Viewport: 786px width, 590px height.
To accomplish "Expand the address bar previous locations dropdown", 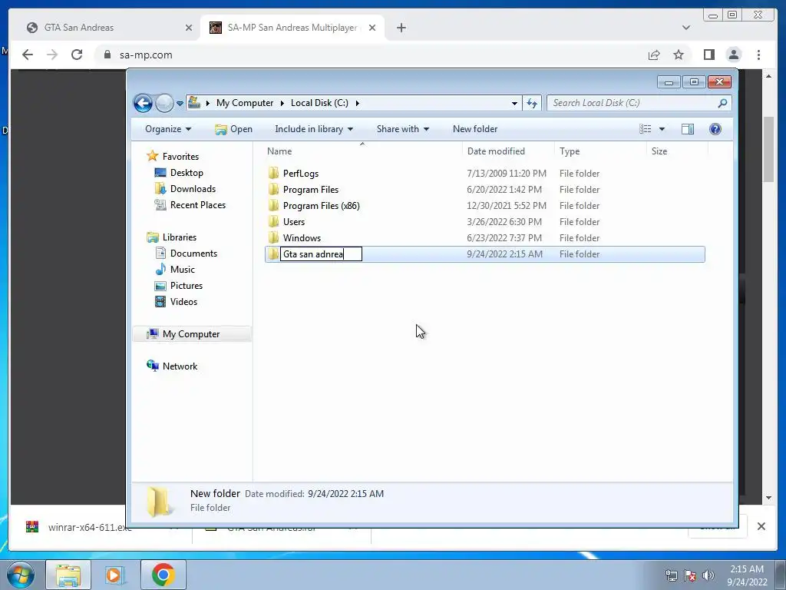I will point(514,104).
